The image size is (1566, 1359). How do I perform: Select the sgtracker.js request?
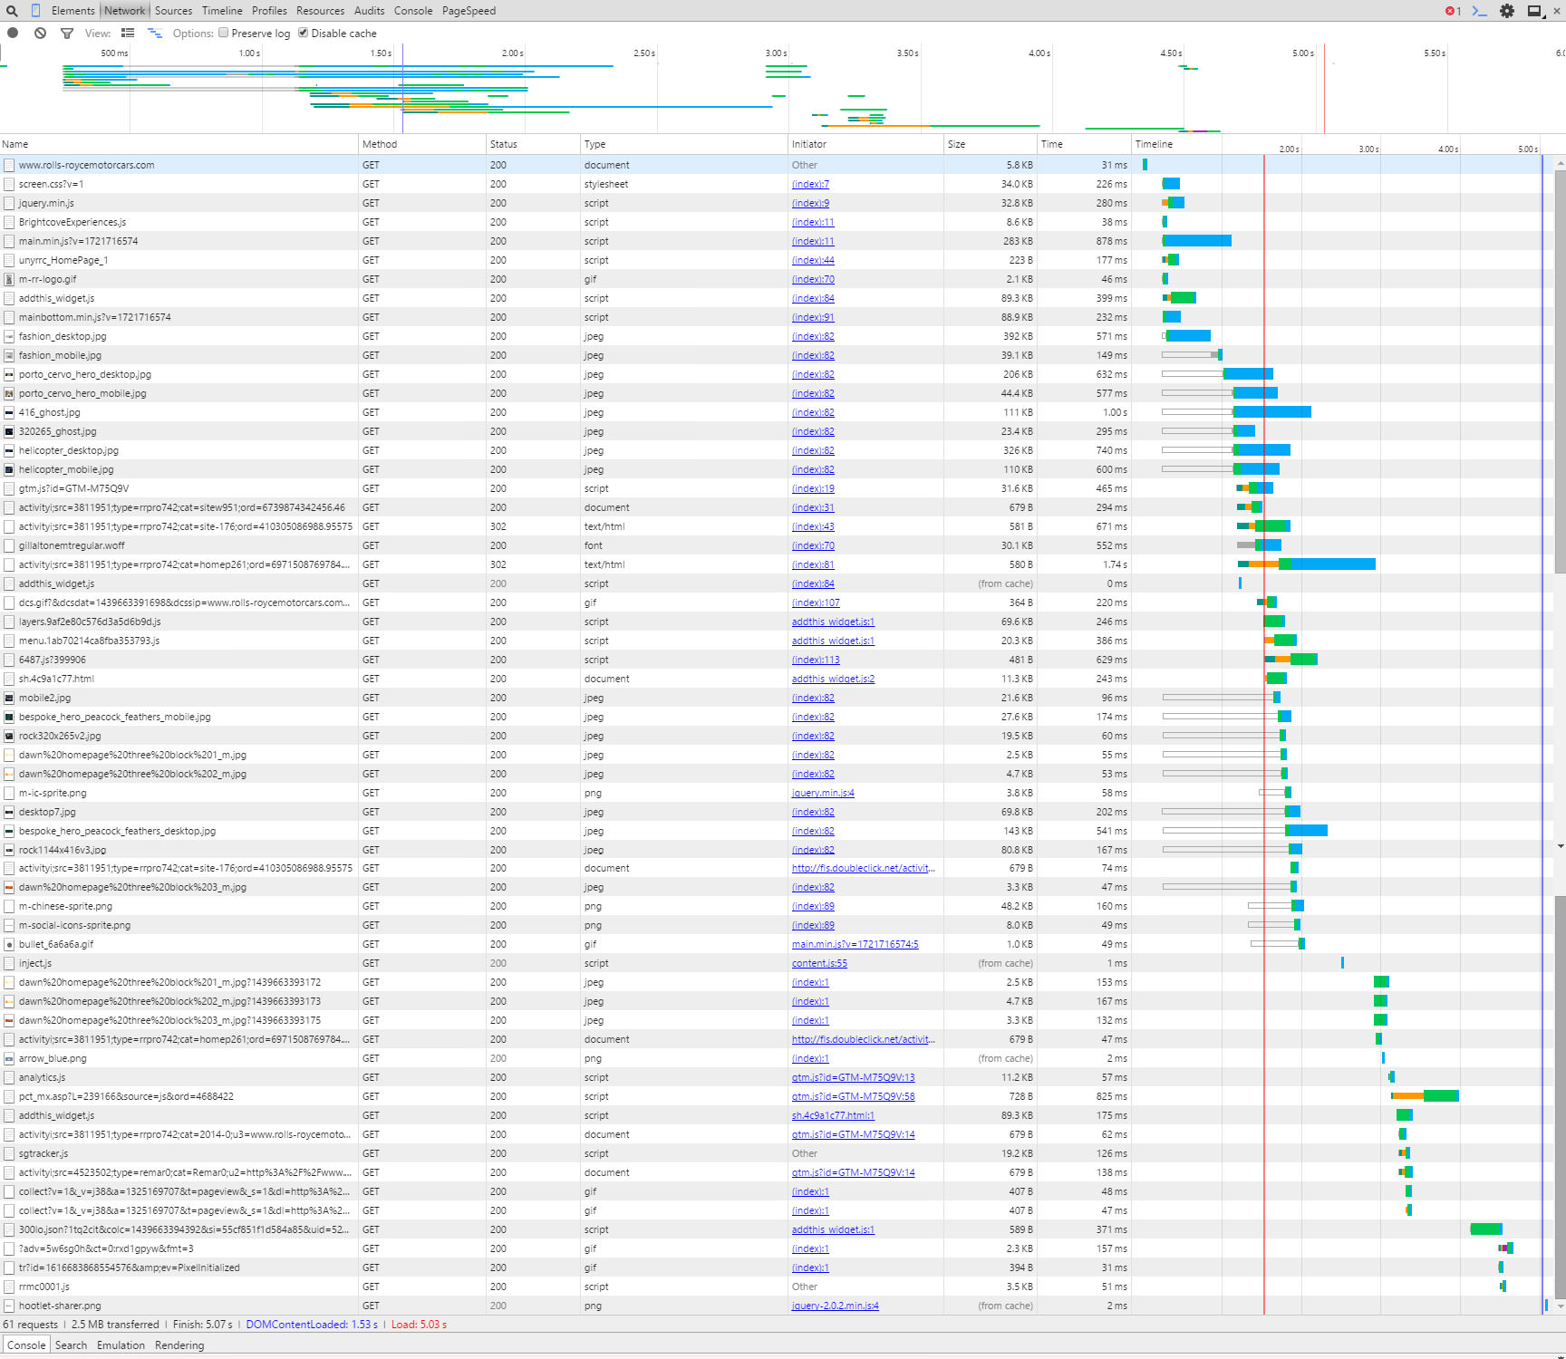click(43, 1153)
